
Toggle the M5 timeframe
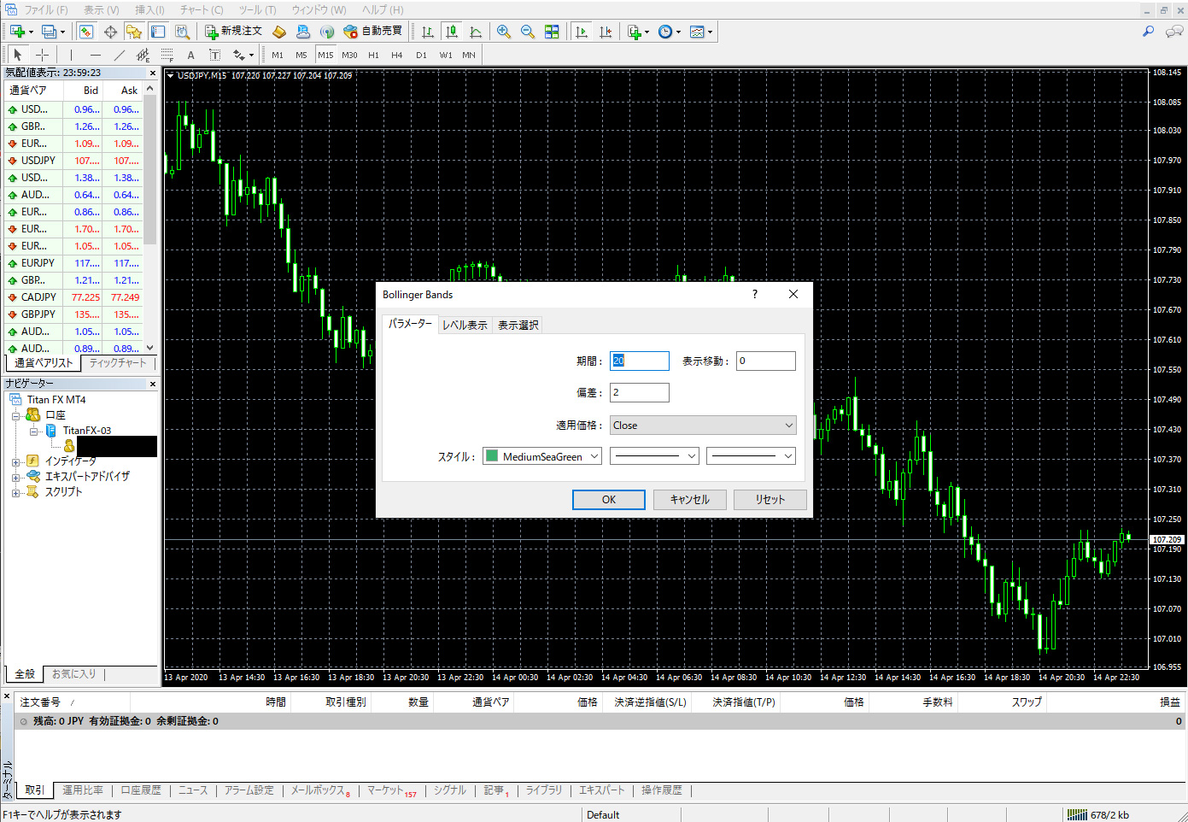(301, 55)
